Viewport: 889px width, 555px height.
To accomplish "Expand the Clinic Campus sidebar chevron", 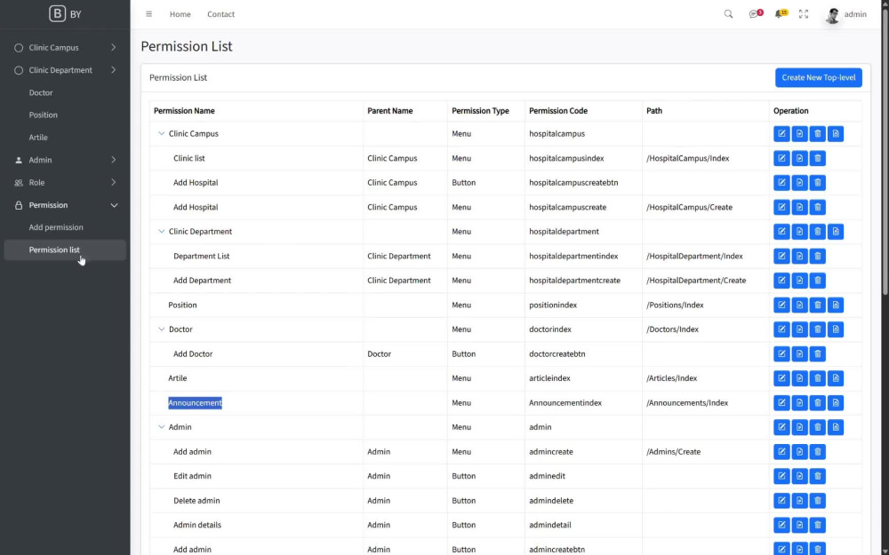I will click(114, 48).
